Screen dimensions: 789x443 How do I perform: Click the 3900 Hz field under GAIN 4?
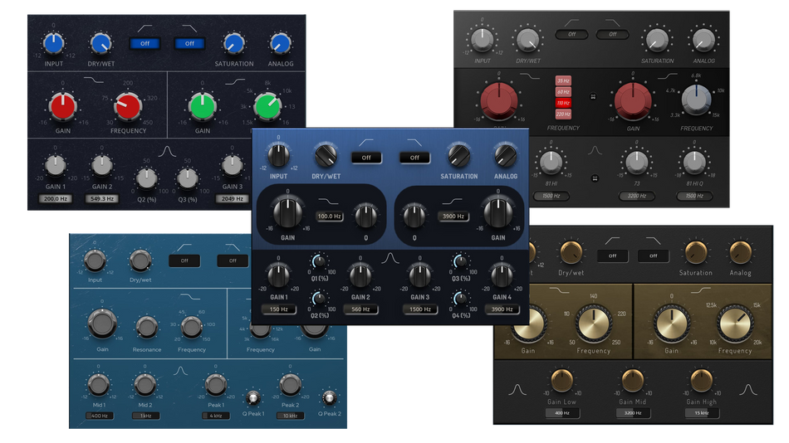click(x=502, y=309)
